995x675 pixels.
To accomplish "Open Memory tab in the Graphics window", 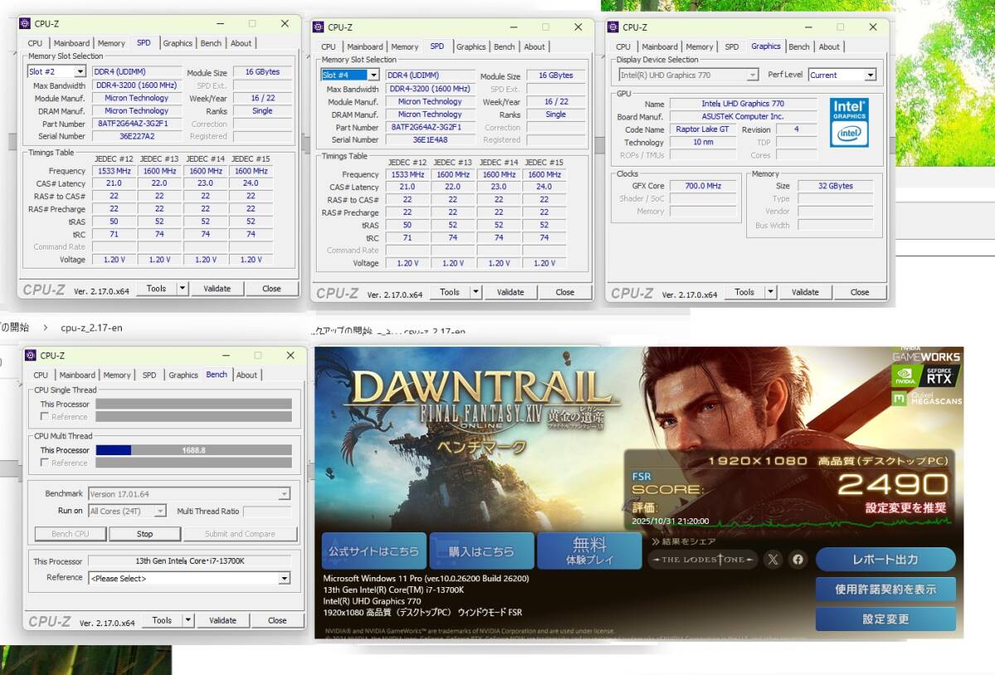I will (699, 46).
